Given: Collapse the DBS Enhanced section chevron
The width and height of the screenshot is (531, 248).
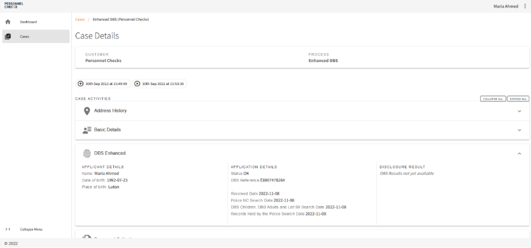Looking at the screenshot, I should click(x=519, y=154).
